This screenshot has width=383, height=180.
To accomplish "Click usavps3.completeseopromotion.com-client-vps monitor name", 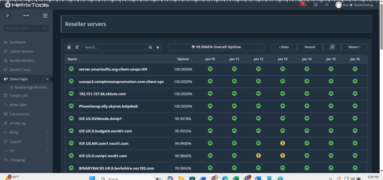I will point(121,82).
